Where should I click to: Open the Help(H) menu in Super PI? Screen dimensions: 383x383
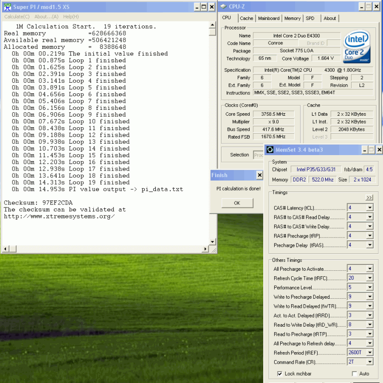[x=71, y=16]
